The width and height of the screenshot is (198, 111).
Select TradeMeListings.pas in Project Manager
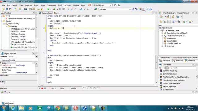coord(174,43)
